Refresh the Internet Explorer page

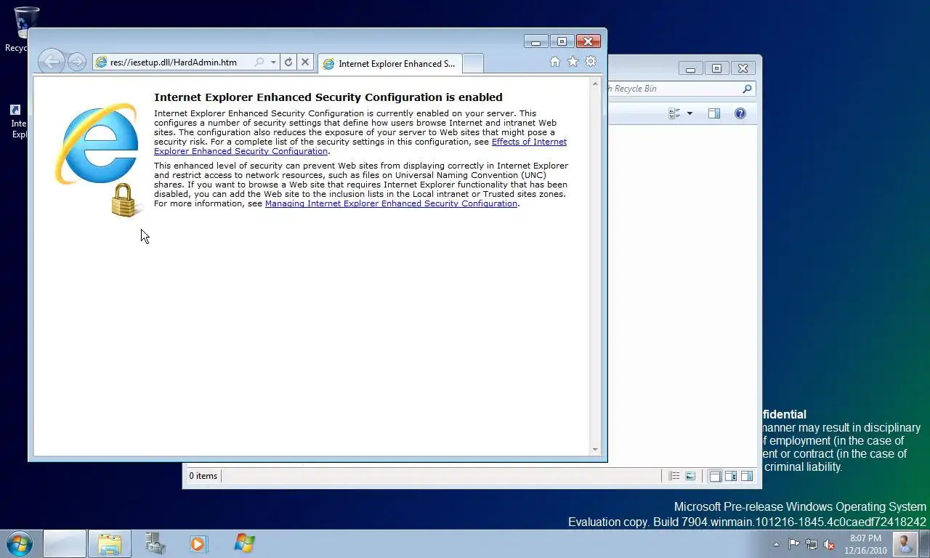pyautogui.click(x=288, y=62)
